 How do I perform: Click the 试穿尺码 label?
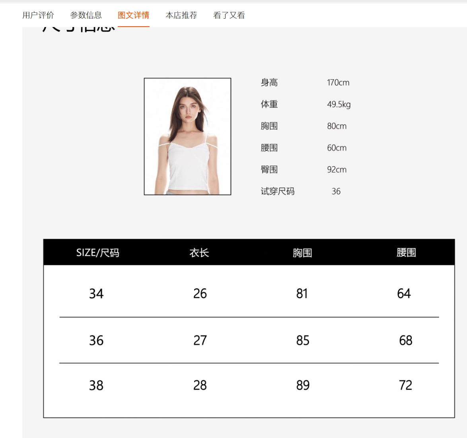click(x=278, y=191)
